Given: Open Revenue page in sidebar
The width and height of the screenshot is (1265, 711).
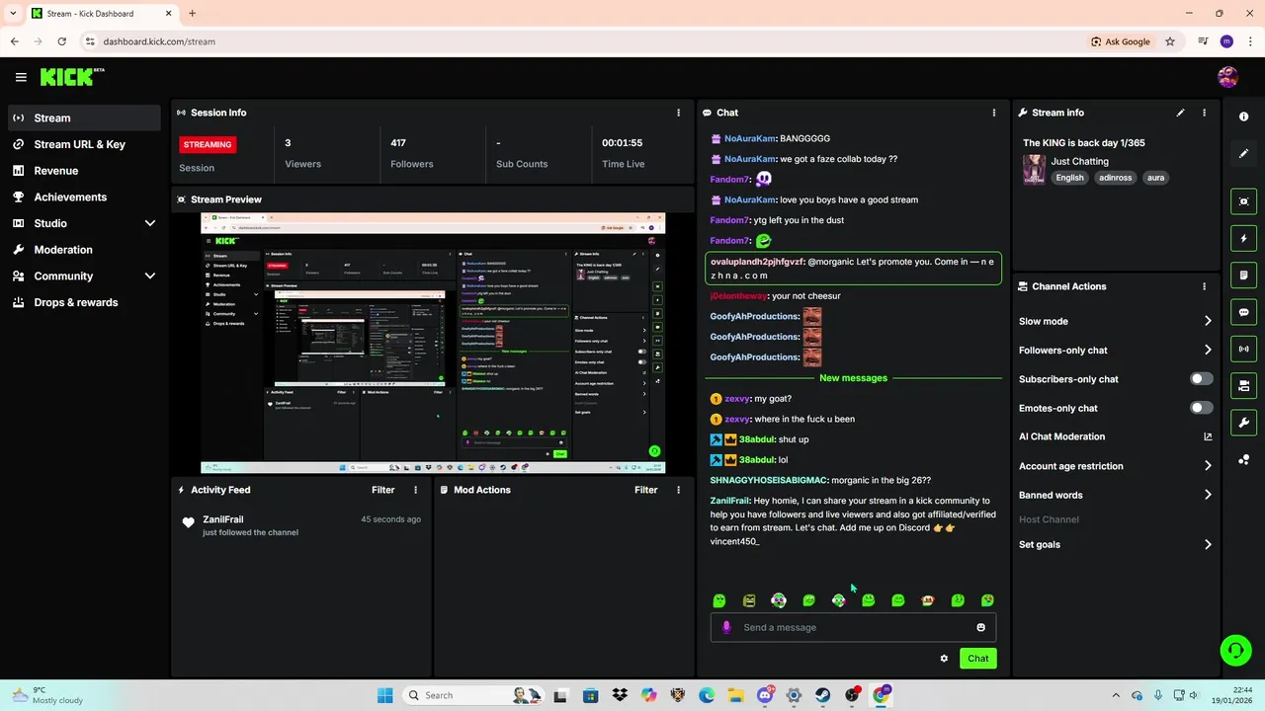Looking at the screenshot, I should pos(85,171).
